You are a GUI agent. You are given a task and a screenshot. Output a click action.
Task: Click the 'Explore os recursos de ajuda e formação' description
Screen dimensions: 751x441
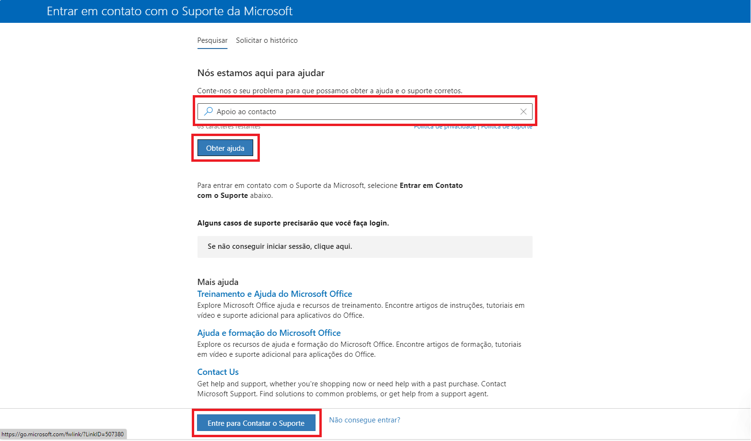359,349
